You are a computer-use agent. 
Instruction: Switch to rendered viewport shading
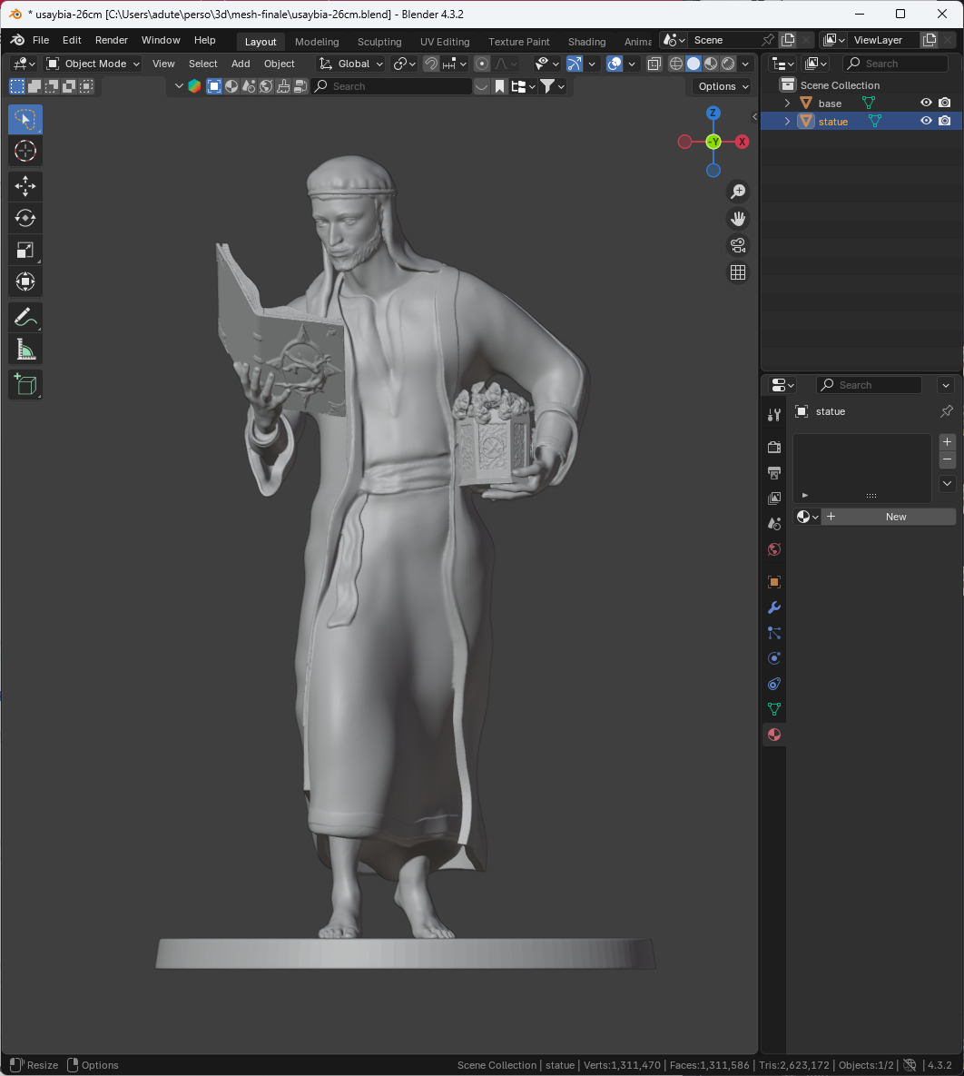[728, 64]
